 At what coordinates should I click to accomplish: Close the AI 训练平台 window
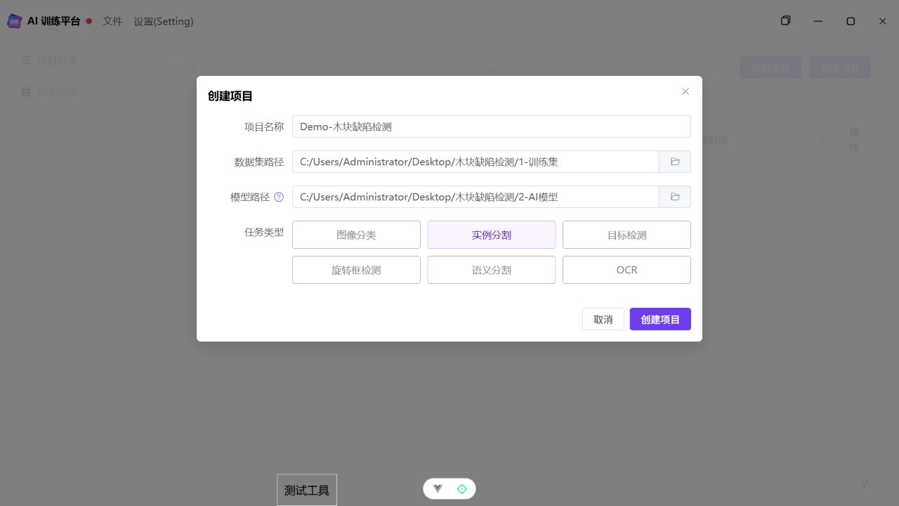[883, 21]
